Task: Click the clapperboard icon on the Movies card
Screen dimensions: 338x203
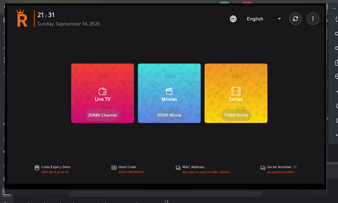Action: (169, 91)
